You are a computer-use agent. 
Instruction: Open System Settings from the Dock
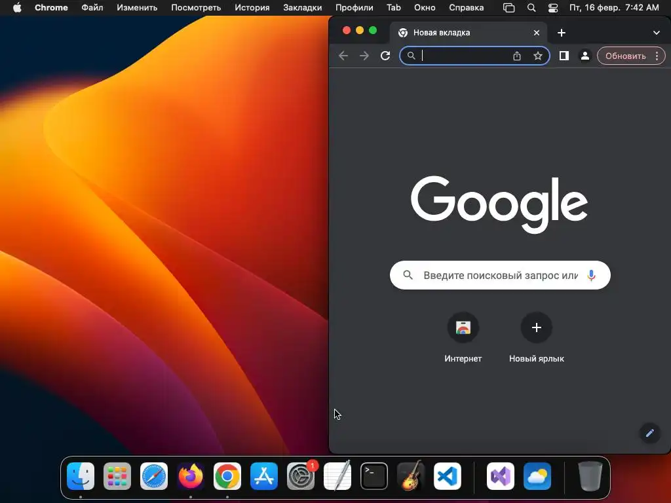(301, 476)
